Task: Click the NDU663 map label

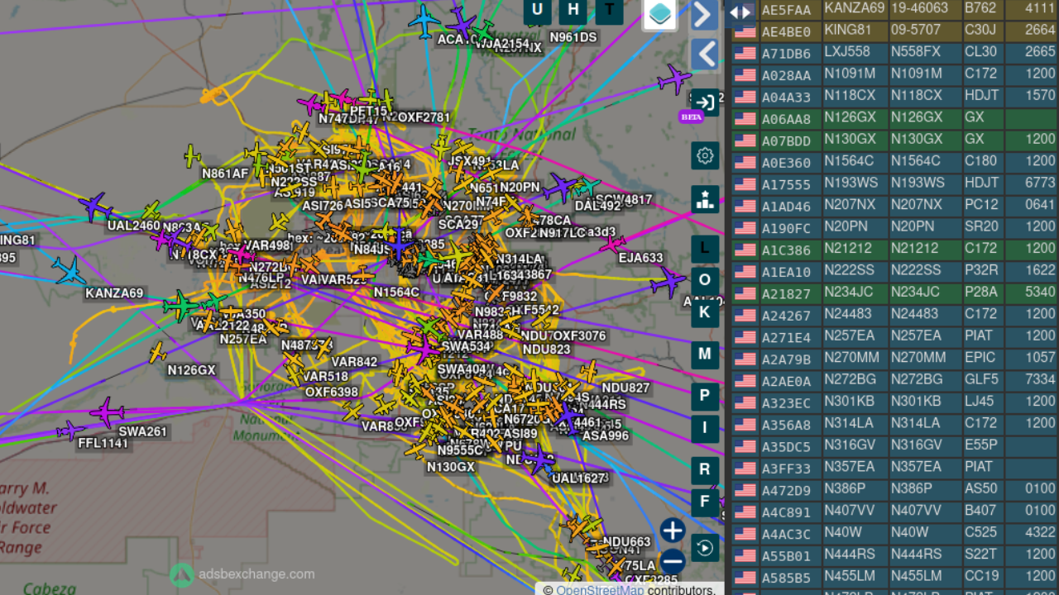Action: pyautogui.click(x=626, y=542)
